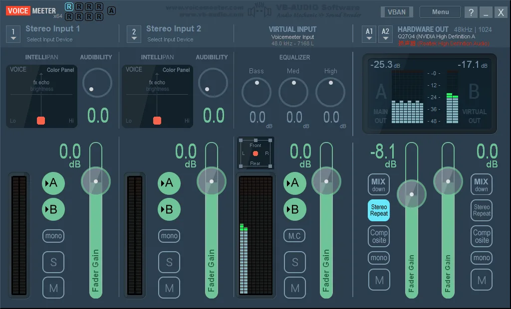Open the VBAN configuration
Viewport: 511px width, 309px height.
pos(397,12)
